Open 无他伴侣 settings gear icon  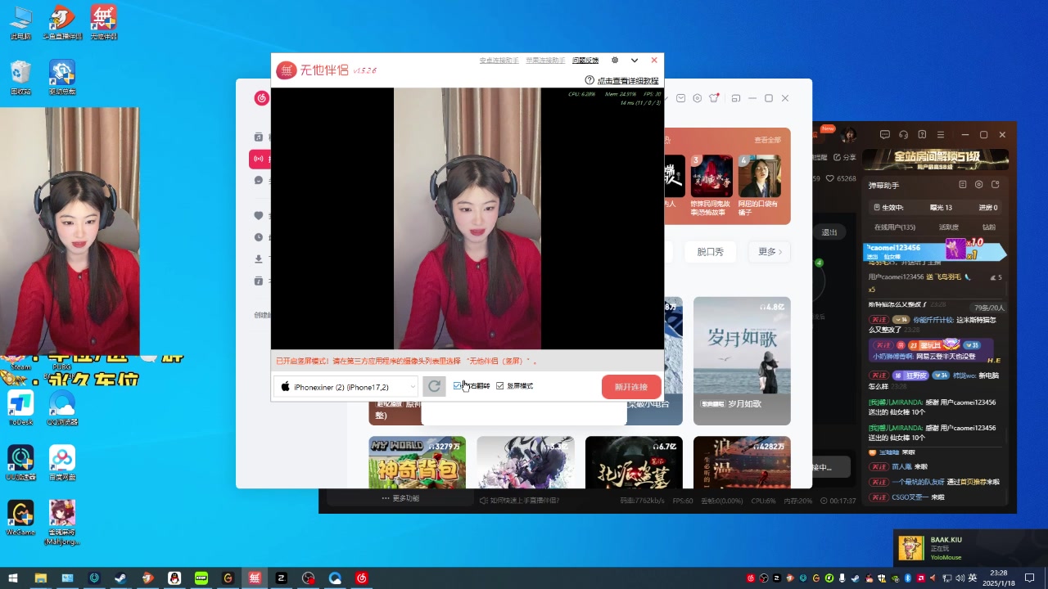tap(615, 61)
